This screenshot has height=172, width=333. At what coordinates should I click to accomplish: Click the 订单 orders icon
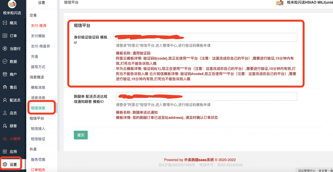(5, 36)
